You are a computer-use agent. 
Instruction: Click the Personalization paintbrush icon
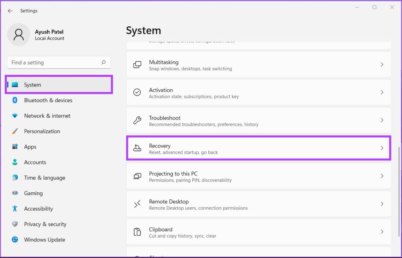(15, 131)
